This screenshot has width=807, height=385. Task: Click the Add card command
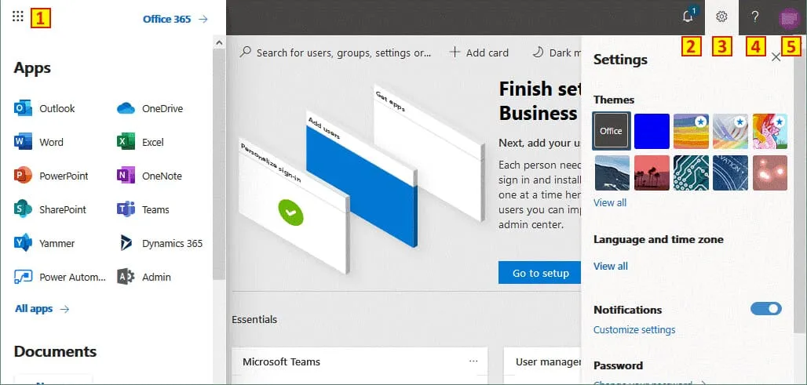coord(479,53)
